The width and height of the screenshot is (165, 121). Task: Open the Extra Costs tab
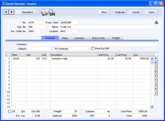pos(98,38)
